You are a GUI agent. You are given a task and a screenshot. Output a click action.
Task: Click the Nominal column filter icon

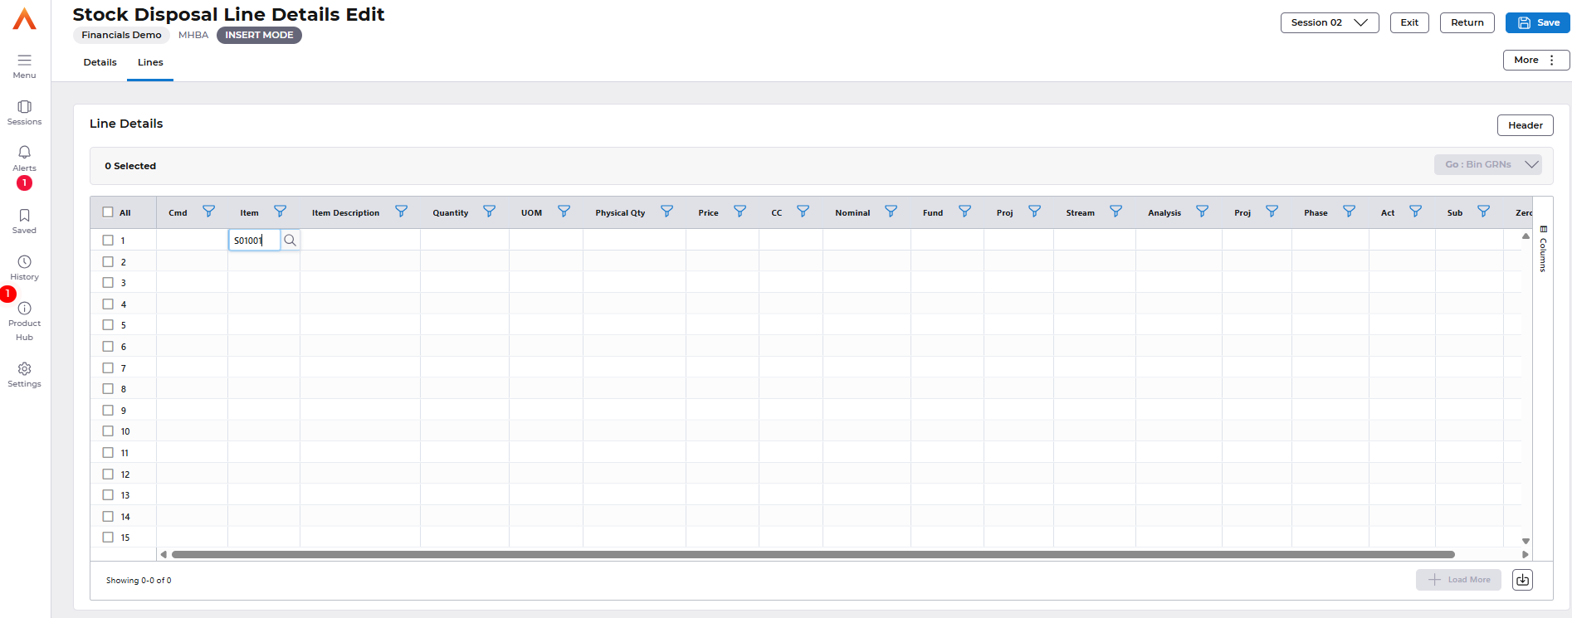tap(891, 212)
